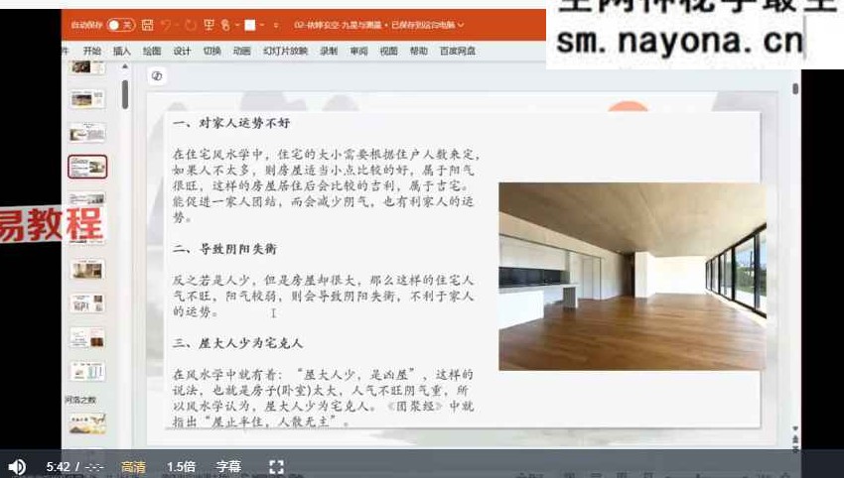844x478 pixels.
Task: Toggle the AutoSave switch in title bar
Action: click(121, 25)
